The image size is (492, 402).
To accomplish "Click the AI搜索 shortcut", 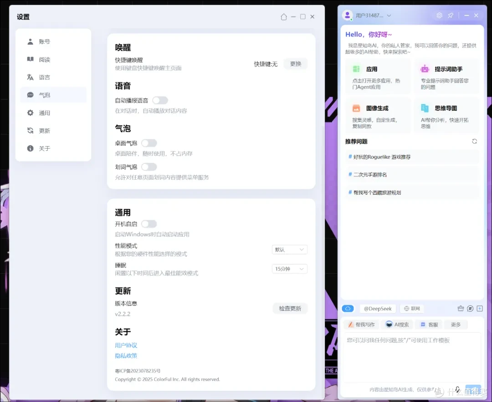I will point(398,325).
